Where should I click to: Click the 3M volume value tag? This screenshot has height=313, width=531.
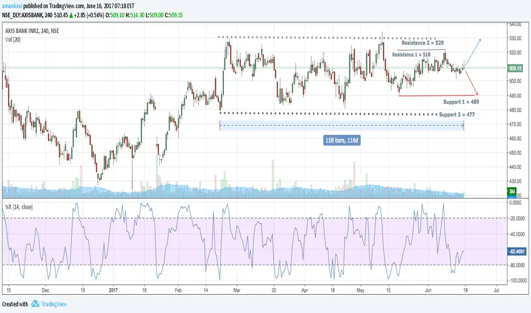tap(512, 191)
